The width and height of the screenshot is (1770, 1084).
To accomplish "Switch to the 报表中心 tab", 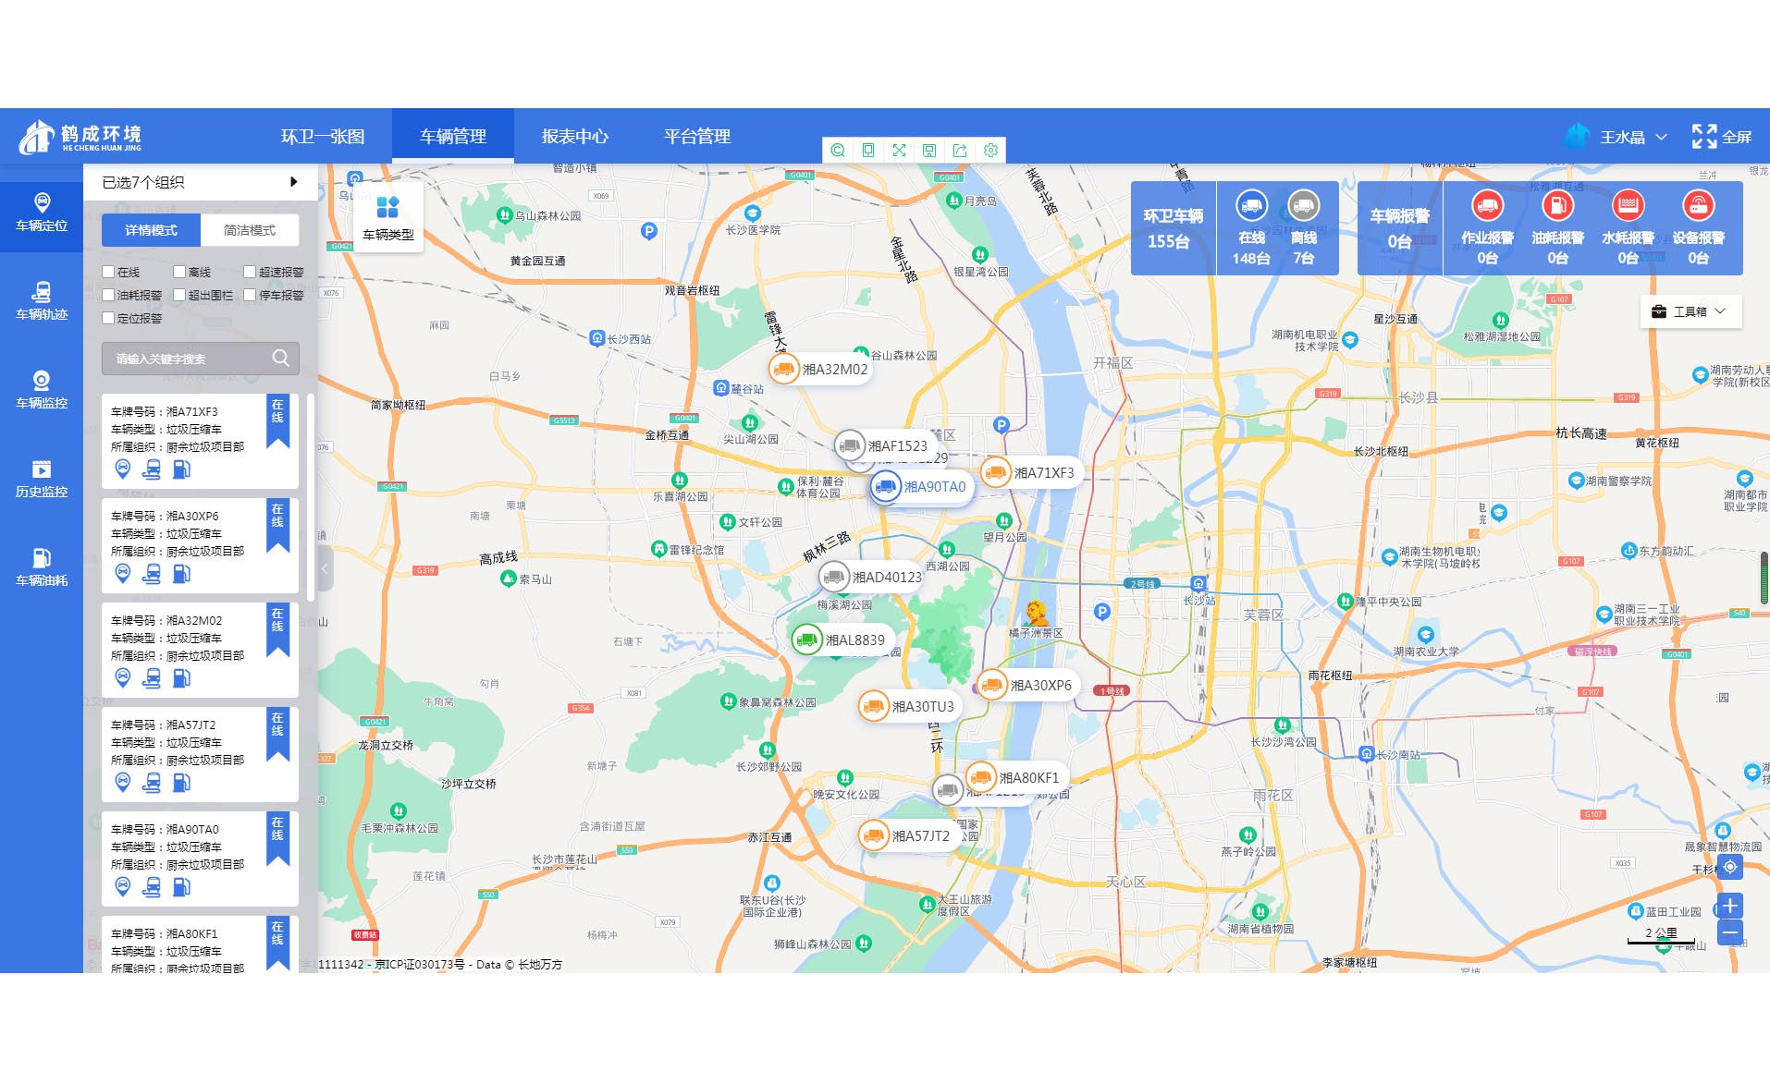I will (574, 137).
